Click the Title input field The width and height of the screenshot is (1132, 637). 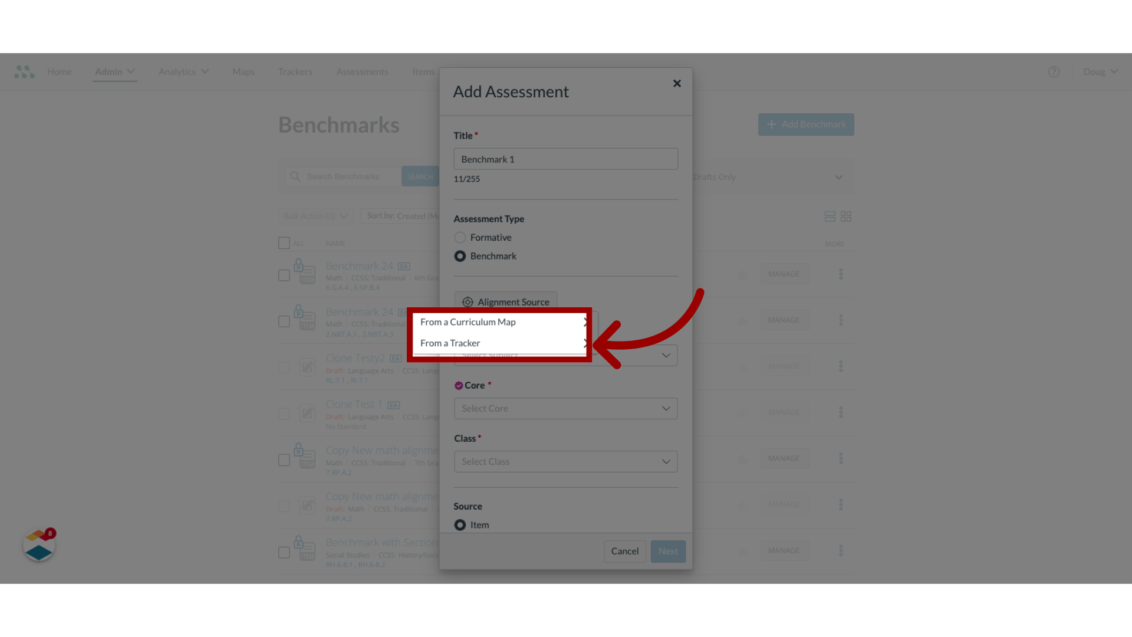pos(566,159)
